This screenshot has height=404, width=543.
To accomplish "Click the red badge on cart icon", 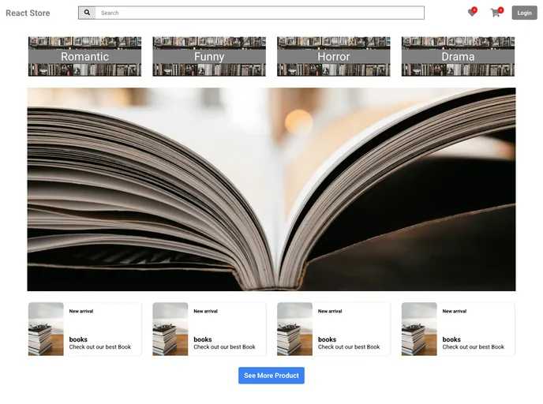I will (x=500, y=9).
